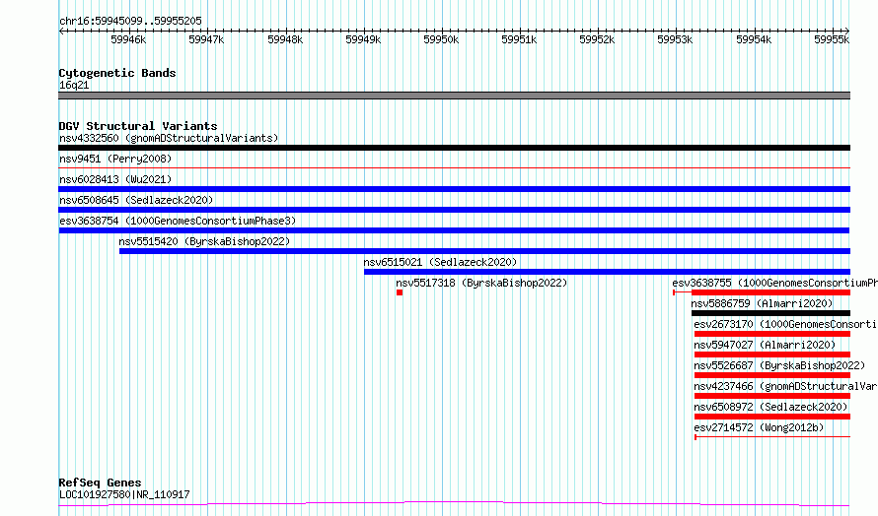Screen dimensions: 878x516
Task: Click the esv2714572 Wong2012b thin red line
Action: pos(772,436)
